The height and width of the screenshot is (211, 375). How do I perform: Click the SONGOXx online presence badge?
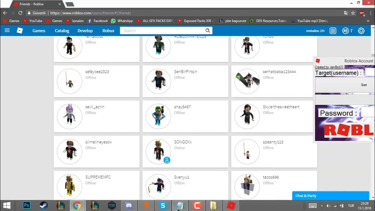(167, 160)
